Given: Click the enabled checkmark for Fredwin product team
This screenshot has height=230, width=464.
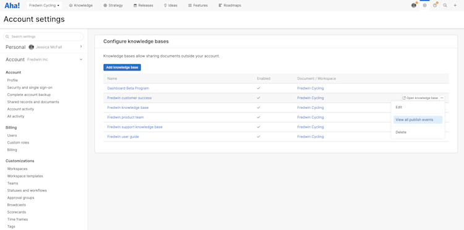Looking at the screenshot, I should (x=259, y=117).
